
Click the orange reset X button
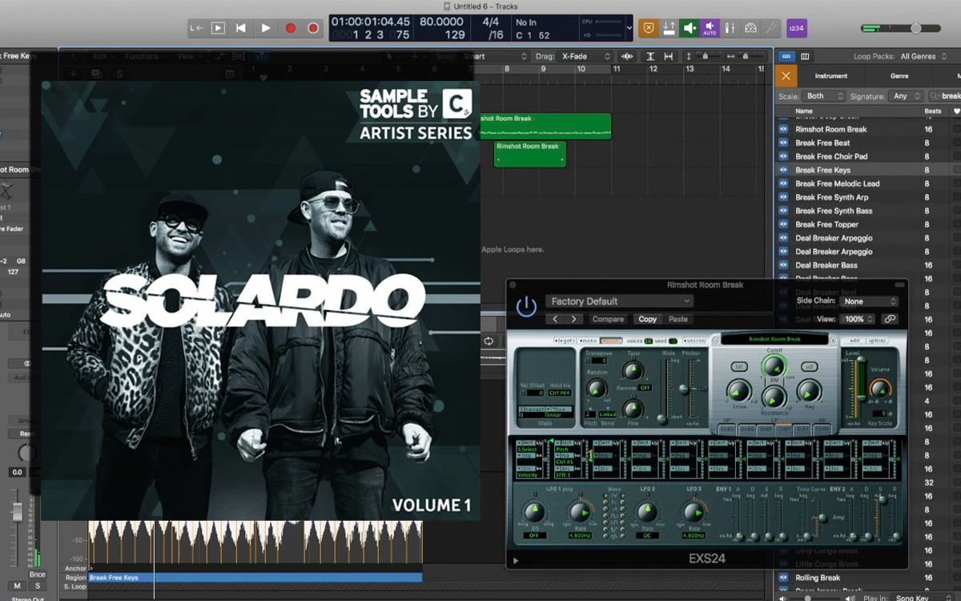point(786,76)
